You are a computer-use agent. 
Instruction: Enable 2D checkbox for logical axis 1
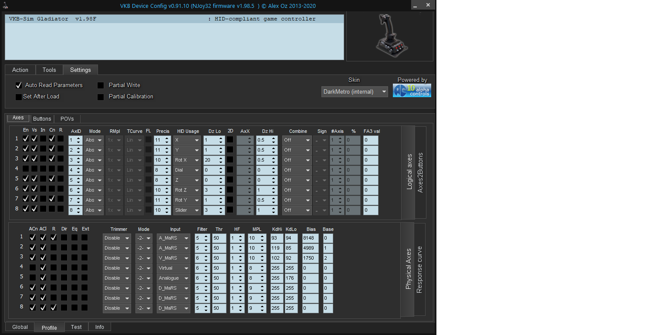point(230,140)
